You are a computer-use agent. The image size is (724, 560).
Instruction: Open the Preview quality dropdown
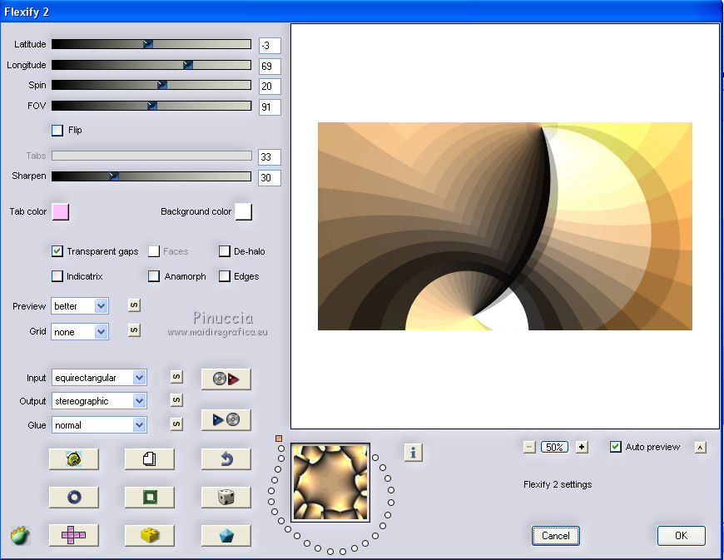[101, 306]
